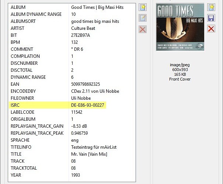The height and width of the screenshot is (184, 223).
Task: Select value 'Testeintrag für mAirList'
Action: [x=94, y=147]
